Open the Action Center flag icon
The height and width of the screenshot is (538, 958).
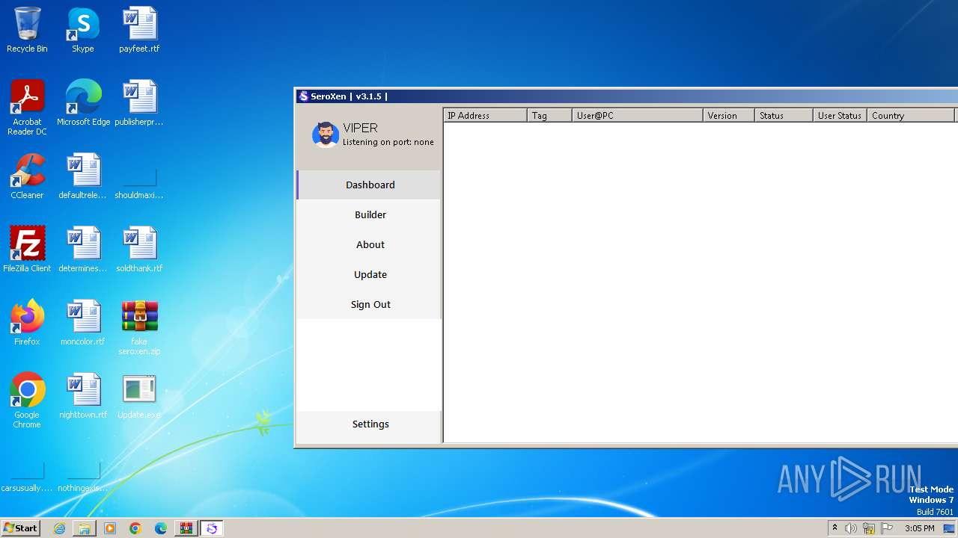[887, 528]
